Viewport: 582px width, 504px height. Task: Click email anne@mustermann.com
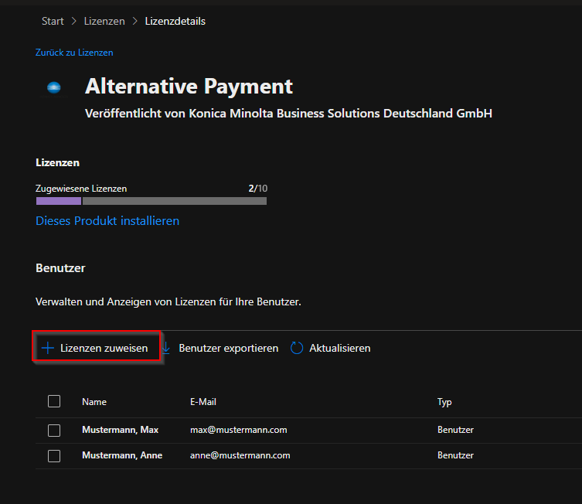point(240,455)
